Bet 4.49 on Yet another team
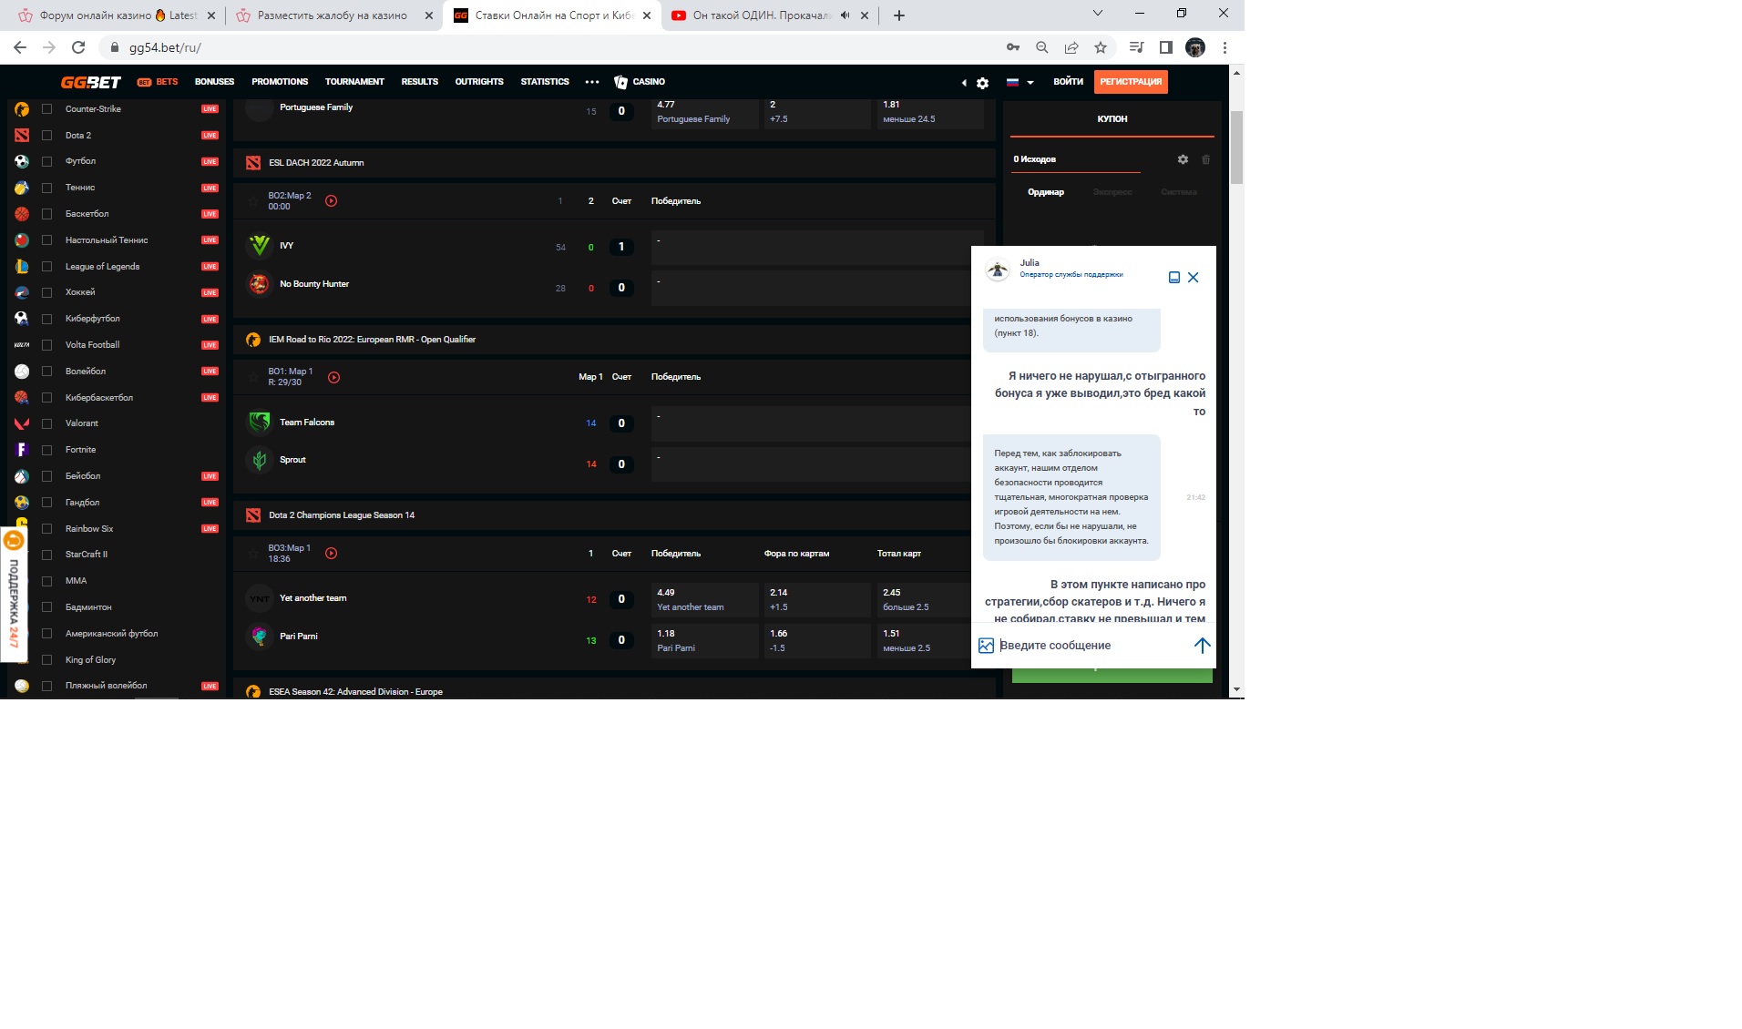 point(705,600)
